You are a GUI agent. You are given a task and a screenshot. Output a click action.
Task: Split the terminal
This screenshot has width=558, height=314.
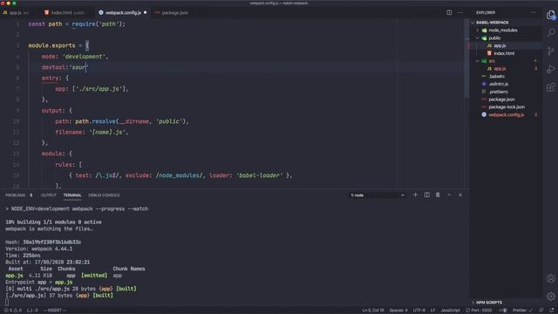click(x=426, y=195)
